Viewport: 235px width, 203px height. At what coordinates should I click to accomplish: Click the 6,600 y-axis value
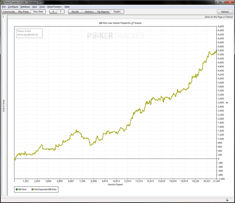click(221, 26)
